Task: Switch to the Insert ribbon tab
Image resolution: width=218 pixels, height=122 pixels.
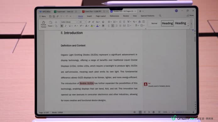Action: (90, 16)
